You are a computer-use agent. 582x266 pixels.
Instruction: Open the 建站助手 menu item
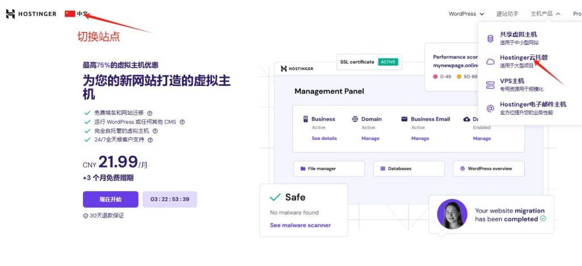point(508,14)
